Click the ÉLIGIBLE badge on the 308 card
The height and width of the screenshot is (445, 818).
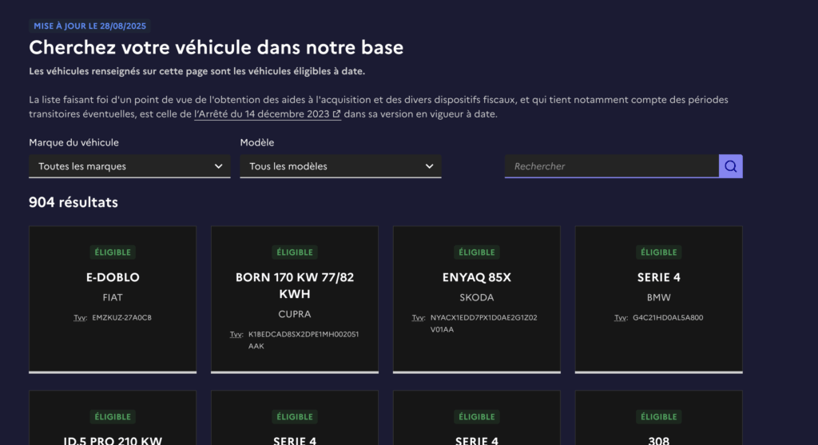point(659,416)
